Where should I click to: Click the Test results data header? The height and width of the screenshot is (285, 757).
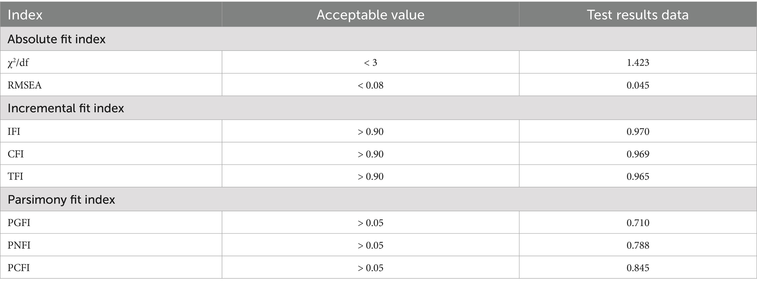(x=638, y=15)
